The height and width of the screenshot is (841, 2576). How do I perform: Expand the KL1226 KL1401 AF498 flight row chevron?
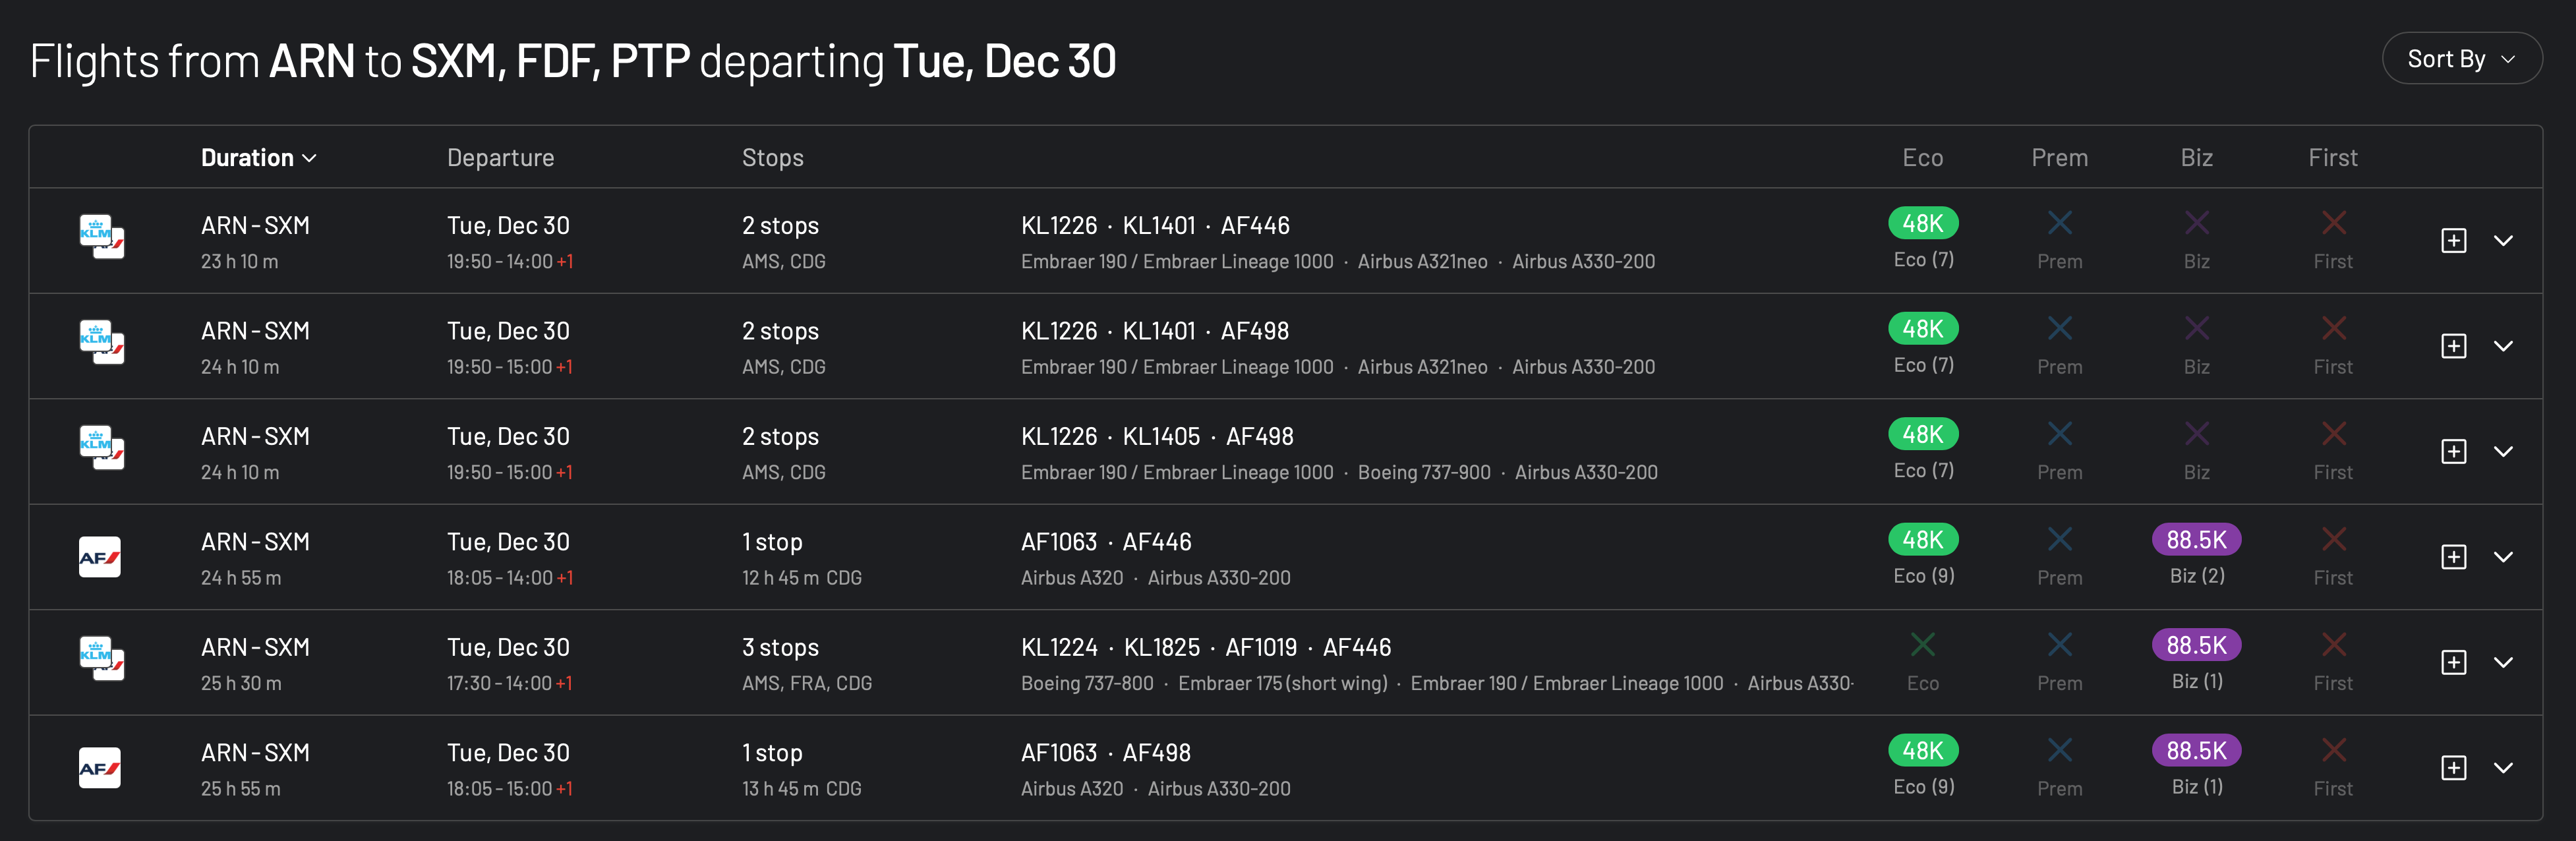2503,346
